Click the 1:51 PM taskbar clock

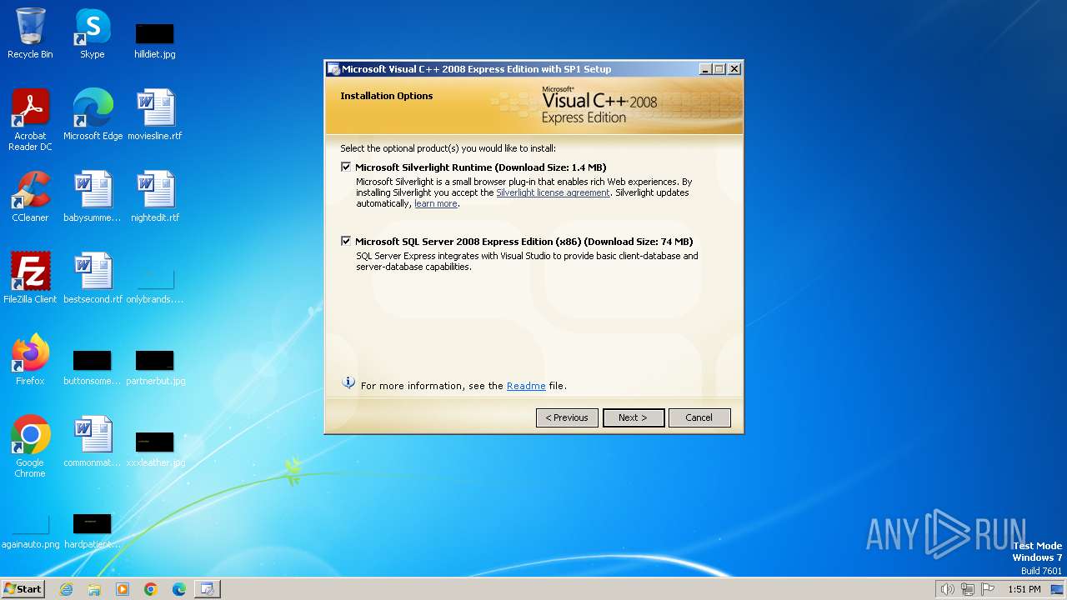1024,589
